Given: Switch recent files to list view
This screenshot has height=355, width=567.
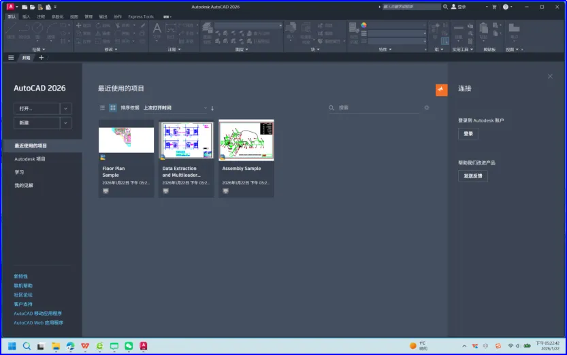Looking at the screenshot, I should coord(102,108).
